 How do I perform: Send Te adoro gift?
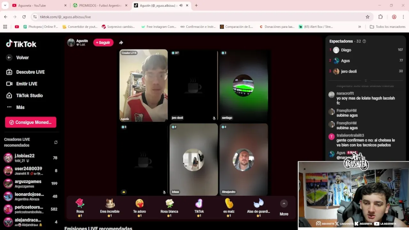click(140, 208)
